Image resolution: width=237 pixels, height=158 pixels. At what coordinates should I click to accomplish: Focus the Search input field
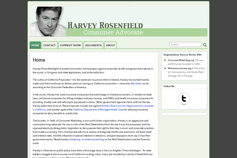(x=185, y=45)
